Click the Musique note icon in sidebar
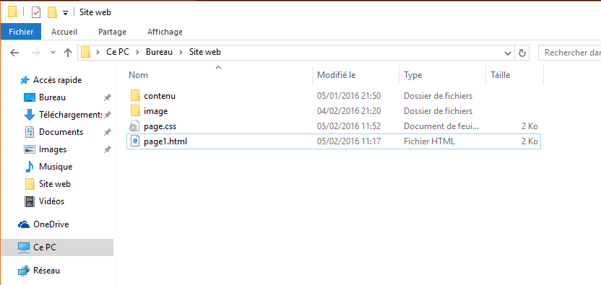The width and height of the screenshot is (601, 285). 30,167
